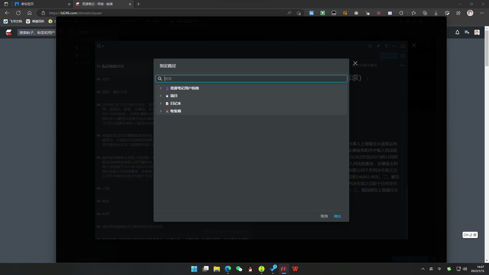Expand the 项目 notebook tree
This screenshot has height=275, width=489.
point(160,96)
